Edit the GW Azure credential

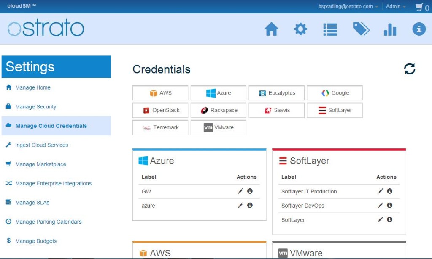coord(240,191)
